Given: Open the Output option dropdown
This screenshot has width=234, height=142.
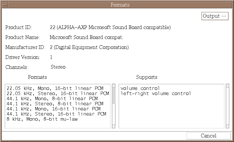Looking at the screenshot, I should [215, 16].
